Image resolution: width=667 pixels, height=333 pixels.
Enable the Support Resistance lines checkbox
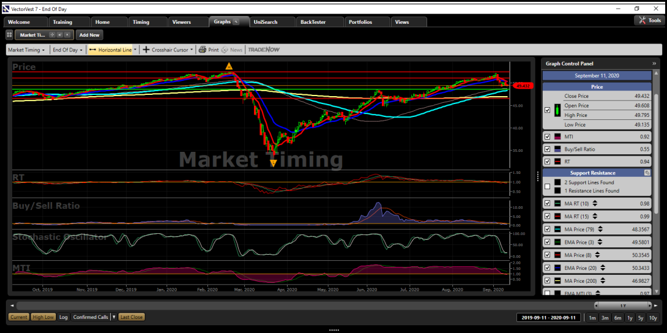548,187
